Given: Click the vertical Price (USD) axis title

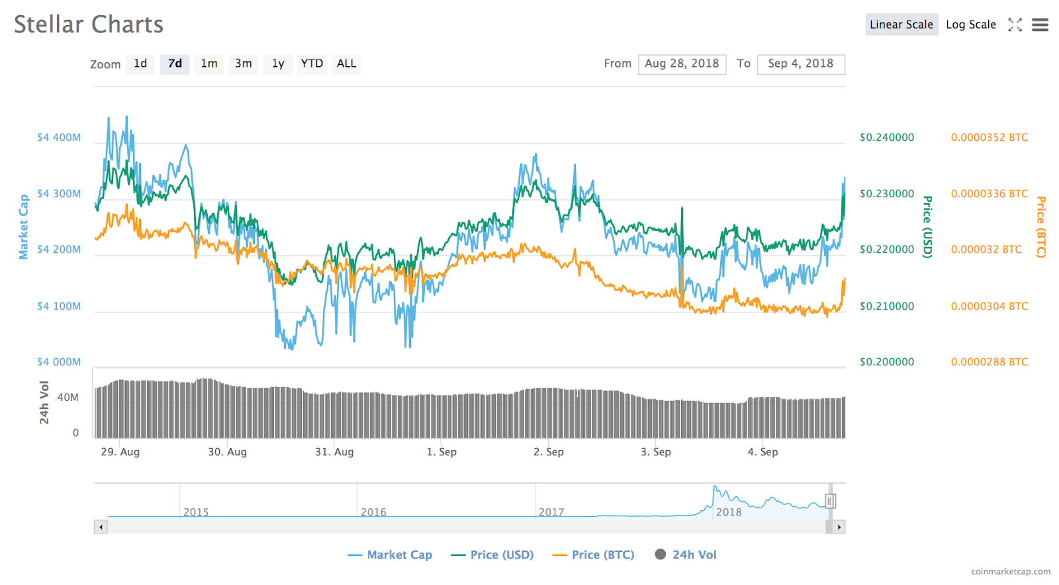Looking at the screenshot, I should 928,227.
